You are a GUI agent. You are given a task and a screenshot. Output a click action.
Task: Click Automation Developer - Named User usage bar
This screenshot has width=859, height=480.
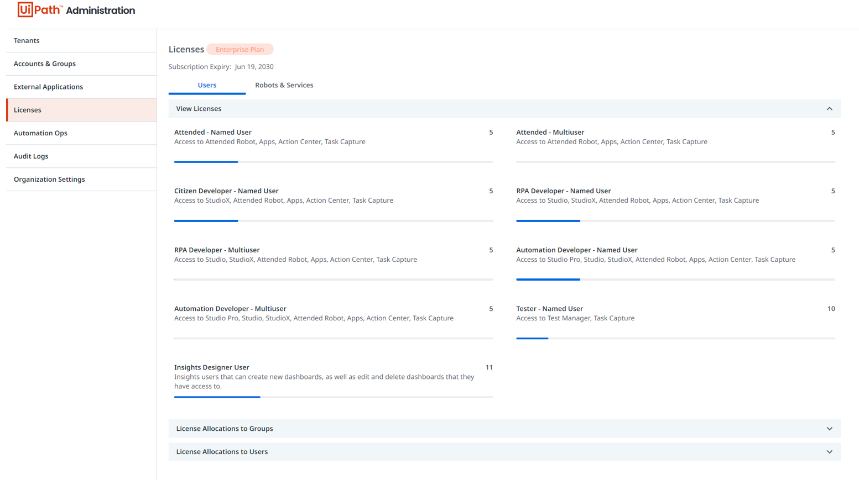(x=675, y=279)
